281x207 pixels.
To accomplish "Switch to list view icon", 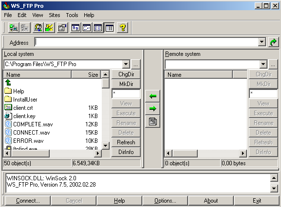I will tap(98, 28).
